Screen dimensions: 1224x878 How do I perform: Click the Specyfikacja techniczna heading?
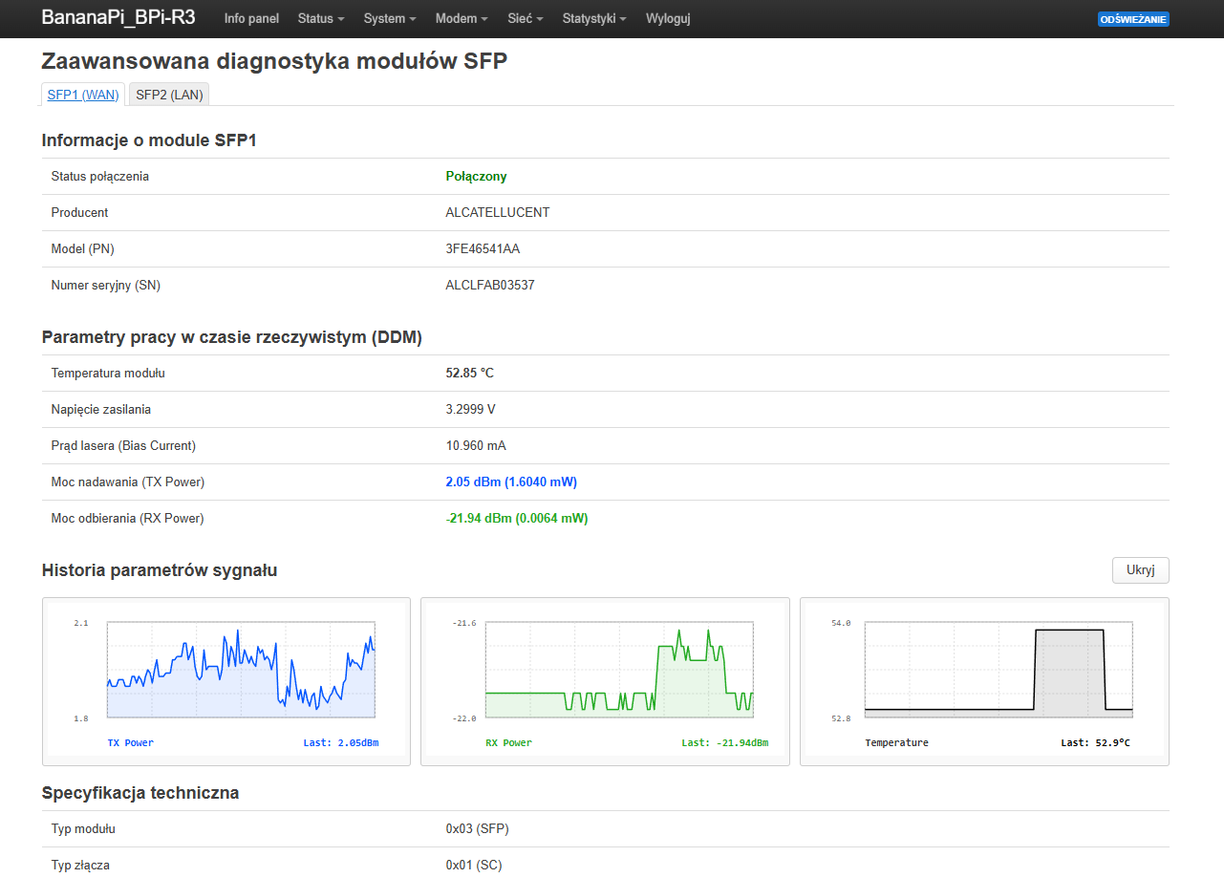click(140, 793)
